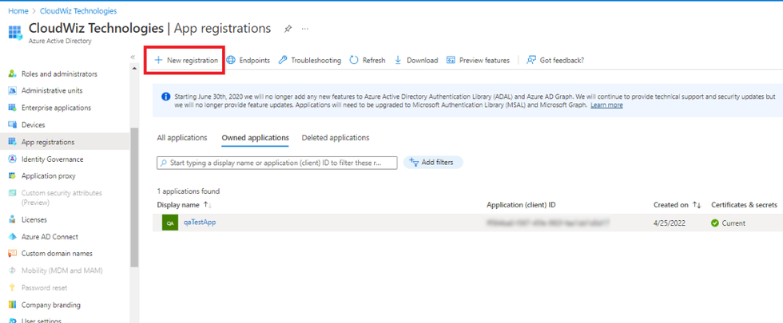Image resolution: width=783 pixels, height=323 pixels.
Task: Click the New registration plus icon
Action: click(x=158, y=60)
